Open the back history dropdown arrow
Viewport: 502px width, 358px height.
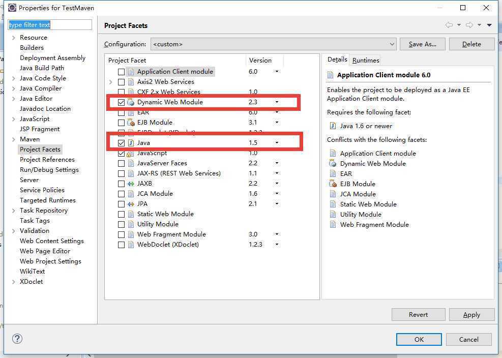(x=459, y=25)
